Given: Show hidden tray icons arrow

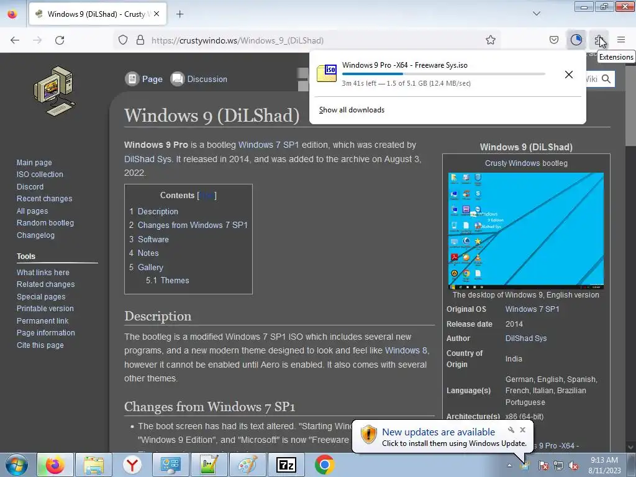Looking at the screenshot, I should click(x=509, y=465).
